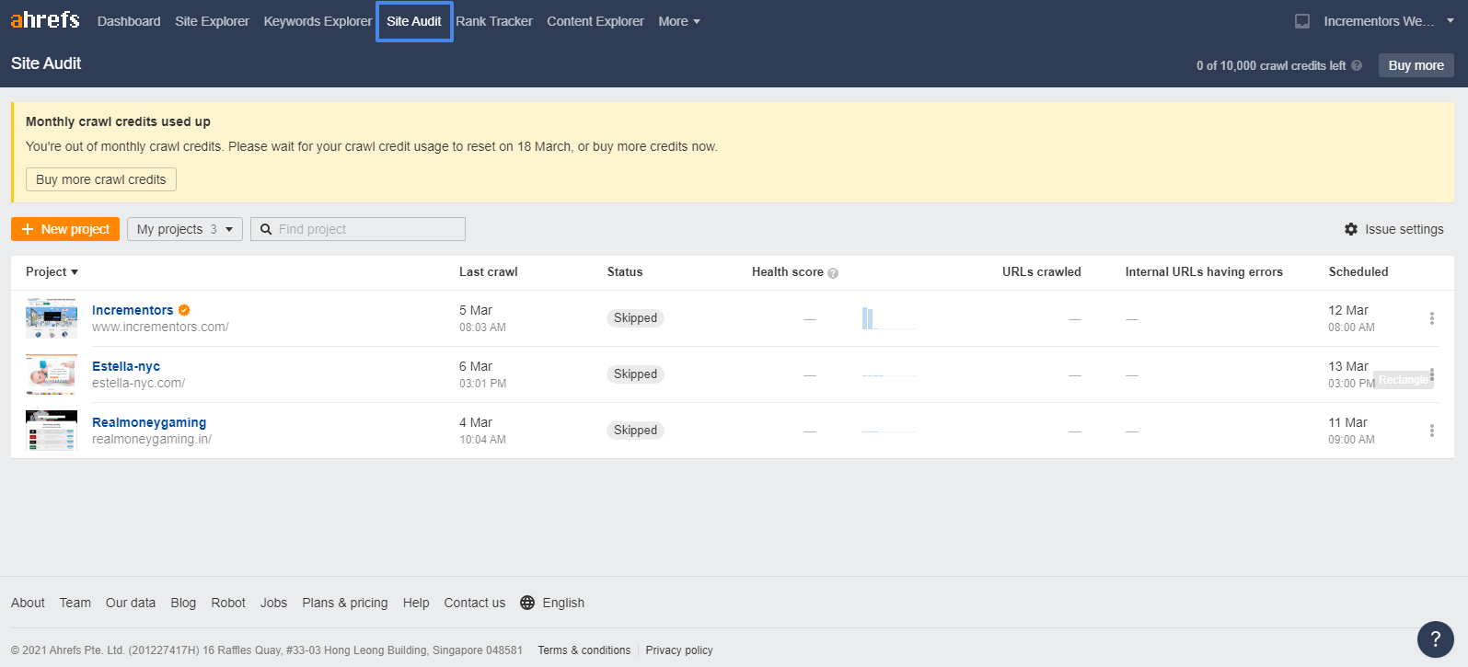The height and width of the screenshot is (667, 1468).
Task: Open the notifications inbox icon
Action: point(1302,21)
